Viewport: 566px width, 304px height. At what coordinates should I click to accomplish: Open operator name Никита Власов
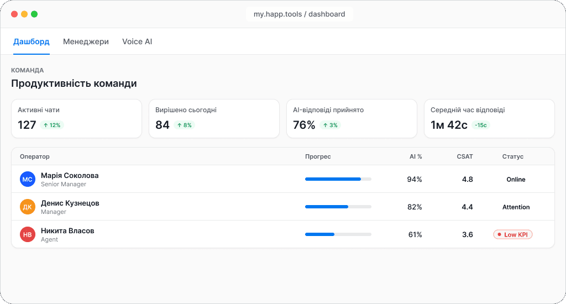(x=67, y=230)
